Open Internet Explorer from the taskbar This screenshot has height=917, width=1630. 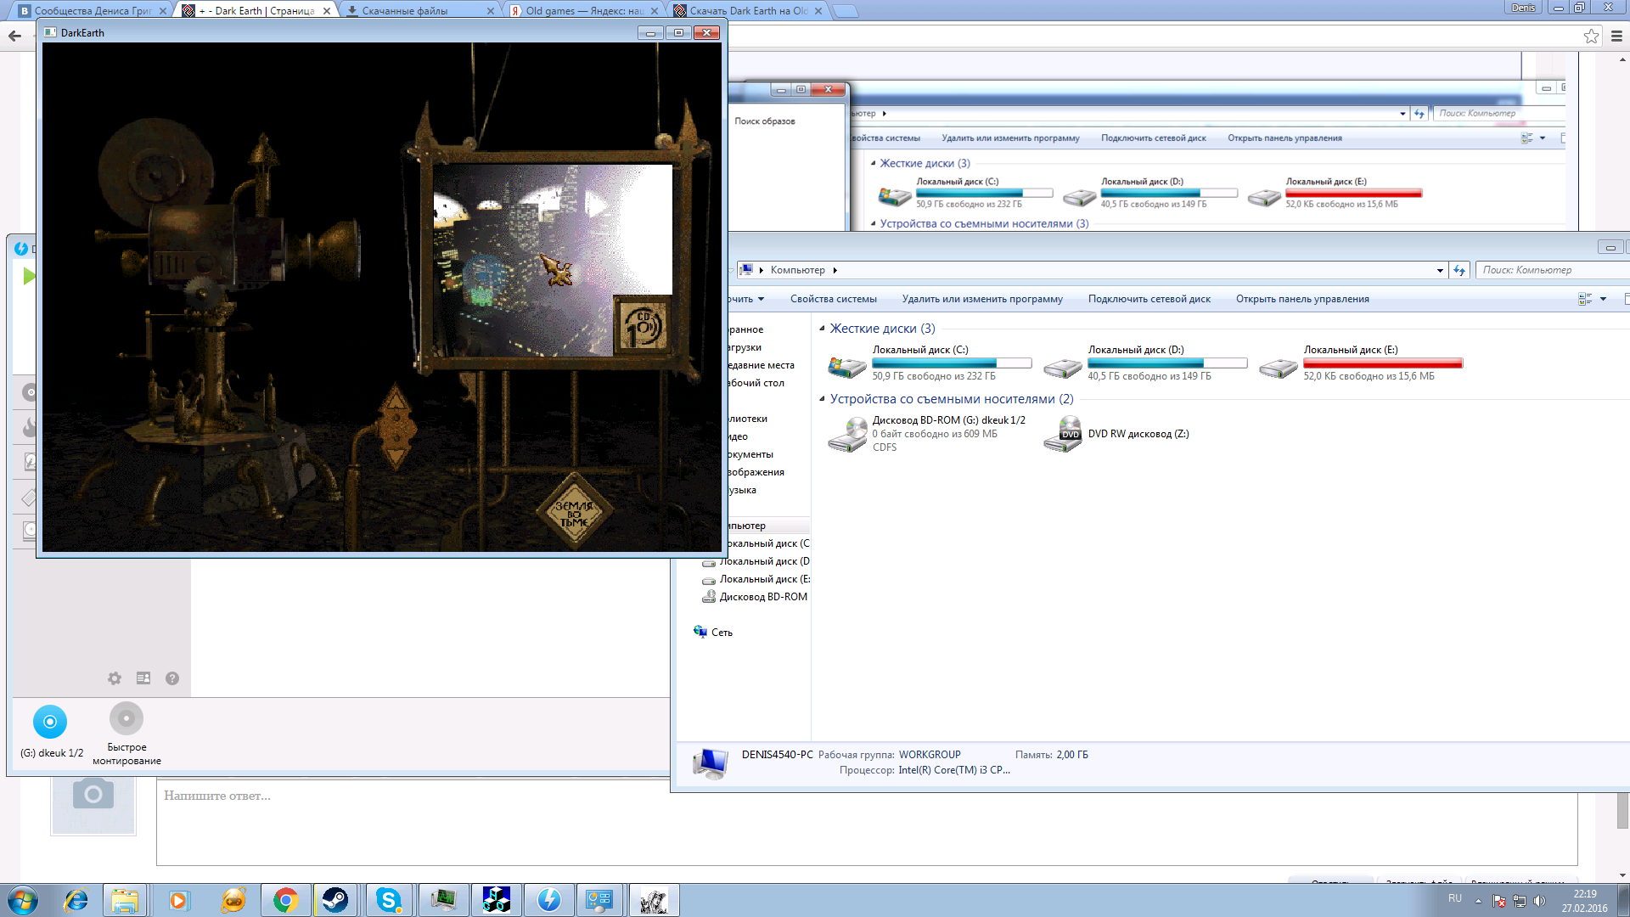(x=76, y=900)
